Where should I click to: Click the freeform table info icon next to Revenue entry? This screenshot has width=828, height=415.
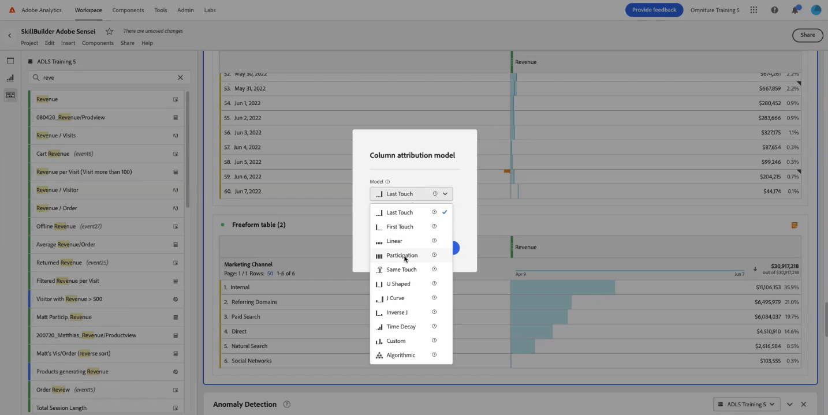pyautogui.click(x=176, y=99)
